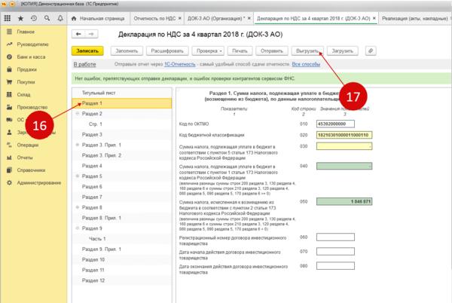The height and width of the screenshot is (303, 452).
Task: Expand the Раздел 5 tree node
Action: [77, 176]
